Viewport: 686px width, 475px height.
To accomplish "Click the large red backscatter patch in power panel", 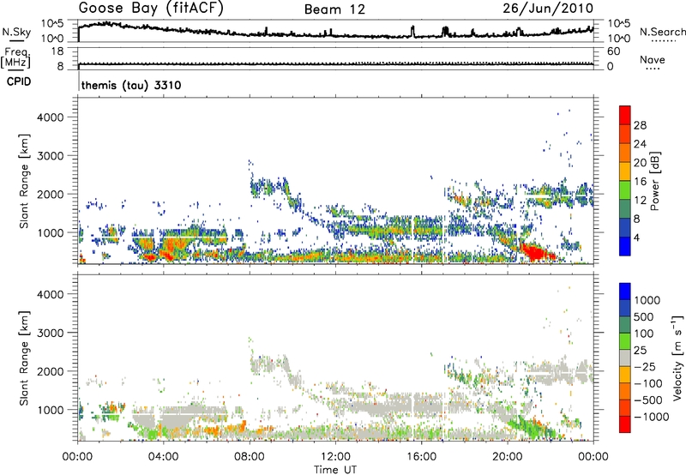I will click(534, 252).
